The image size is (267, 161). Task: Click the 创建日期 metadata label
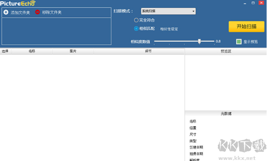196,147
